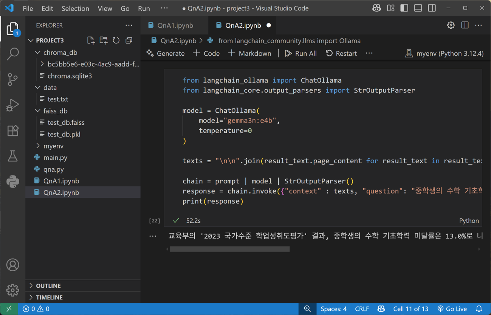Open the Manage gear menu

click(x=12, y=290)
